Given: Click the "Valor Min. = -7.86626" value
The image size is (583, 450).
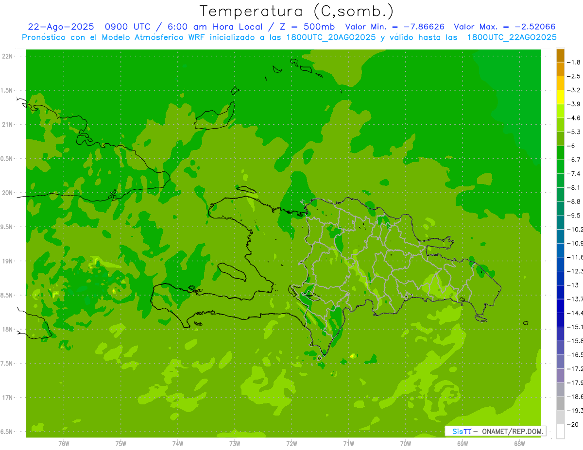Looking at the screenshot, I should click(x=394, y=27).
